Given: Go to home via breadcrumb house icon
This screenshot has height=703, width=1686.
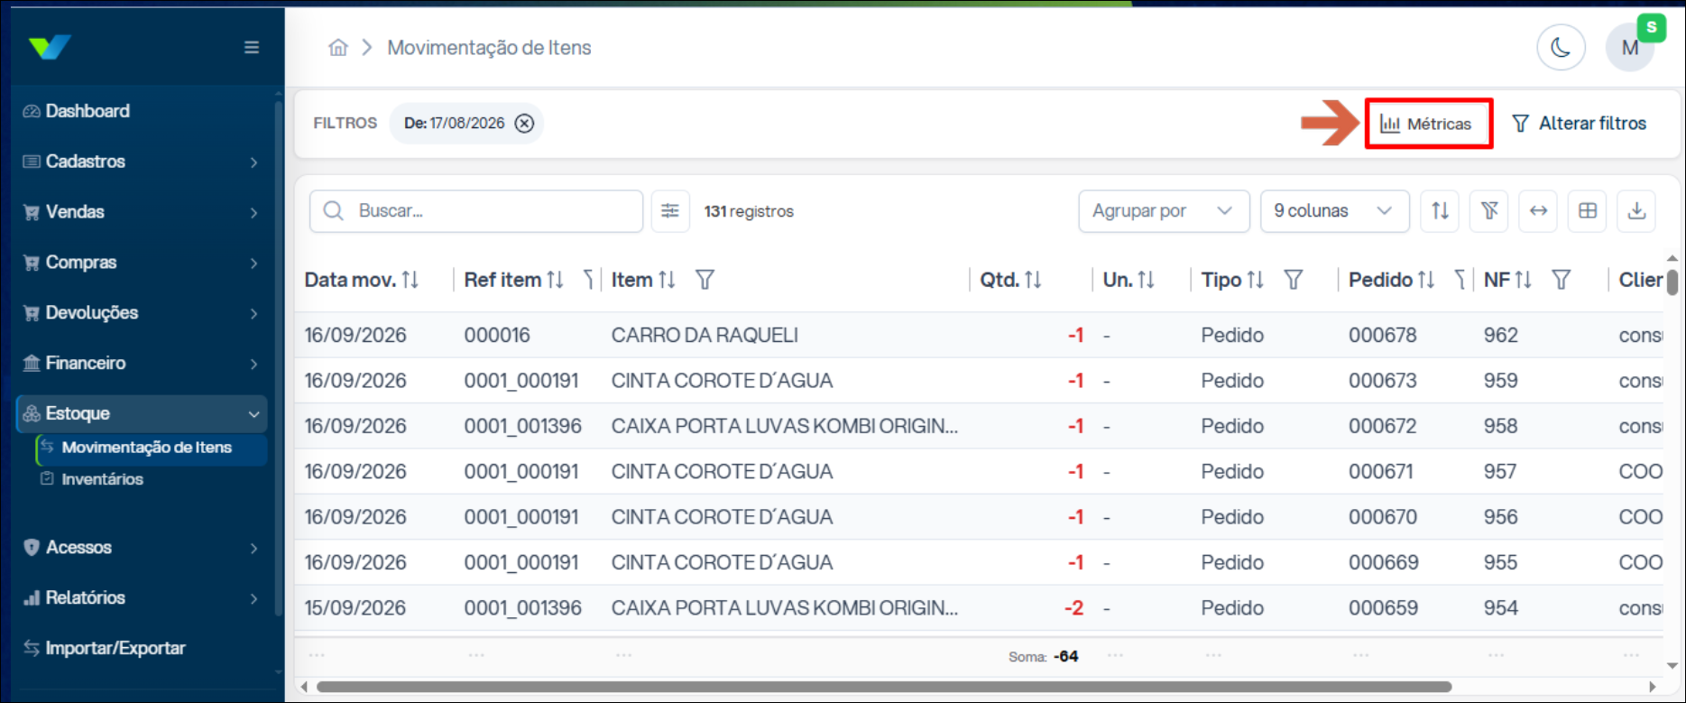Looking at the screenshot, I should click(338, 48).
